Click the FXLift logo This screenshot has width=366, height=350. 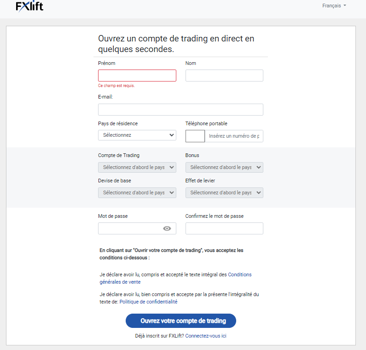pyautogui.click(x=29, y=6)
